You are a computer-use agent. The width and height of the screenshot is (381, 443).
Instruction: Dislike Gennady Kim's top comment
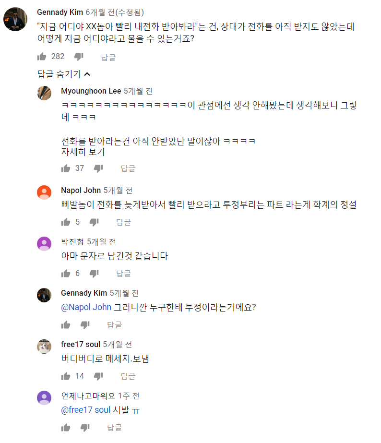79,57
